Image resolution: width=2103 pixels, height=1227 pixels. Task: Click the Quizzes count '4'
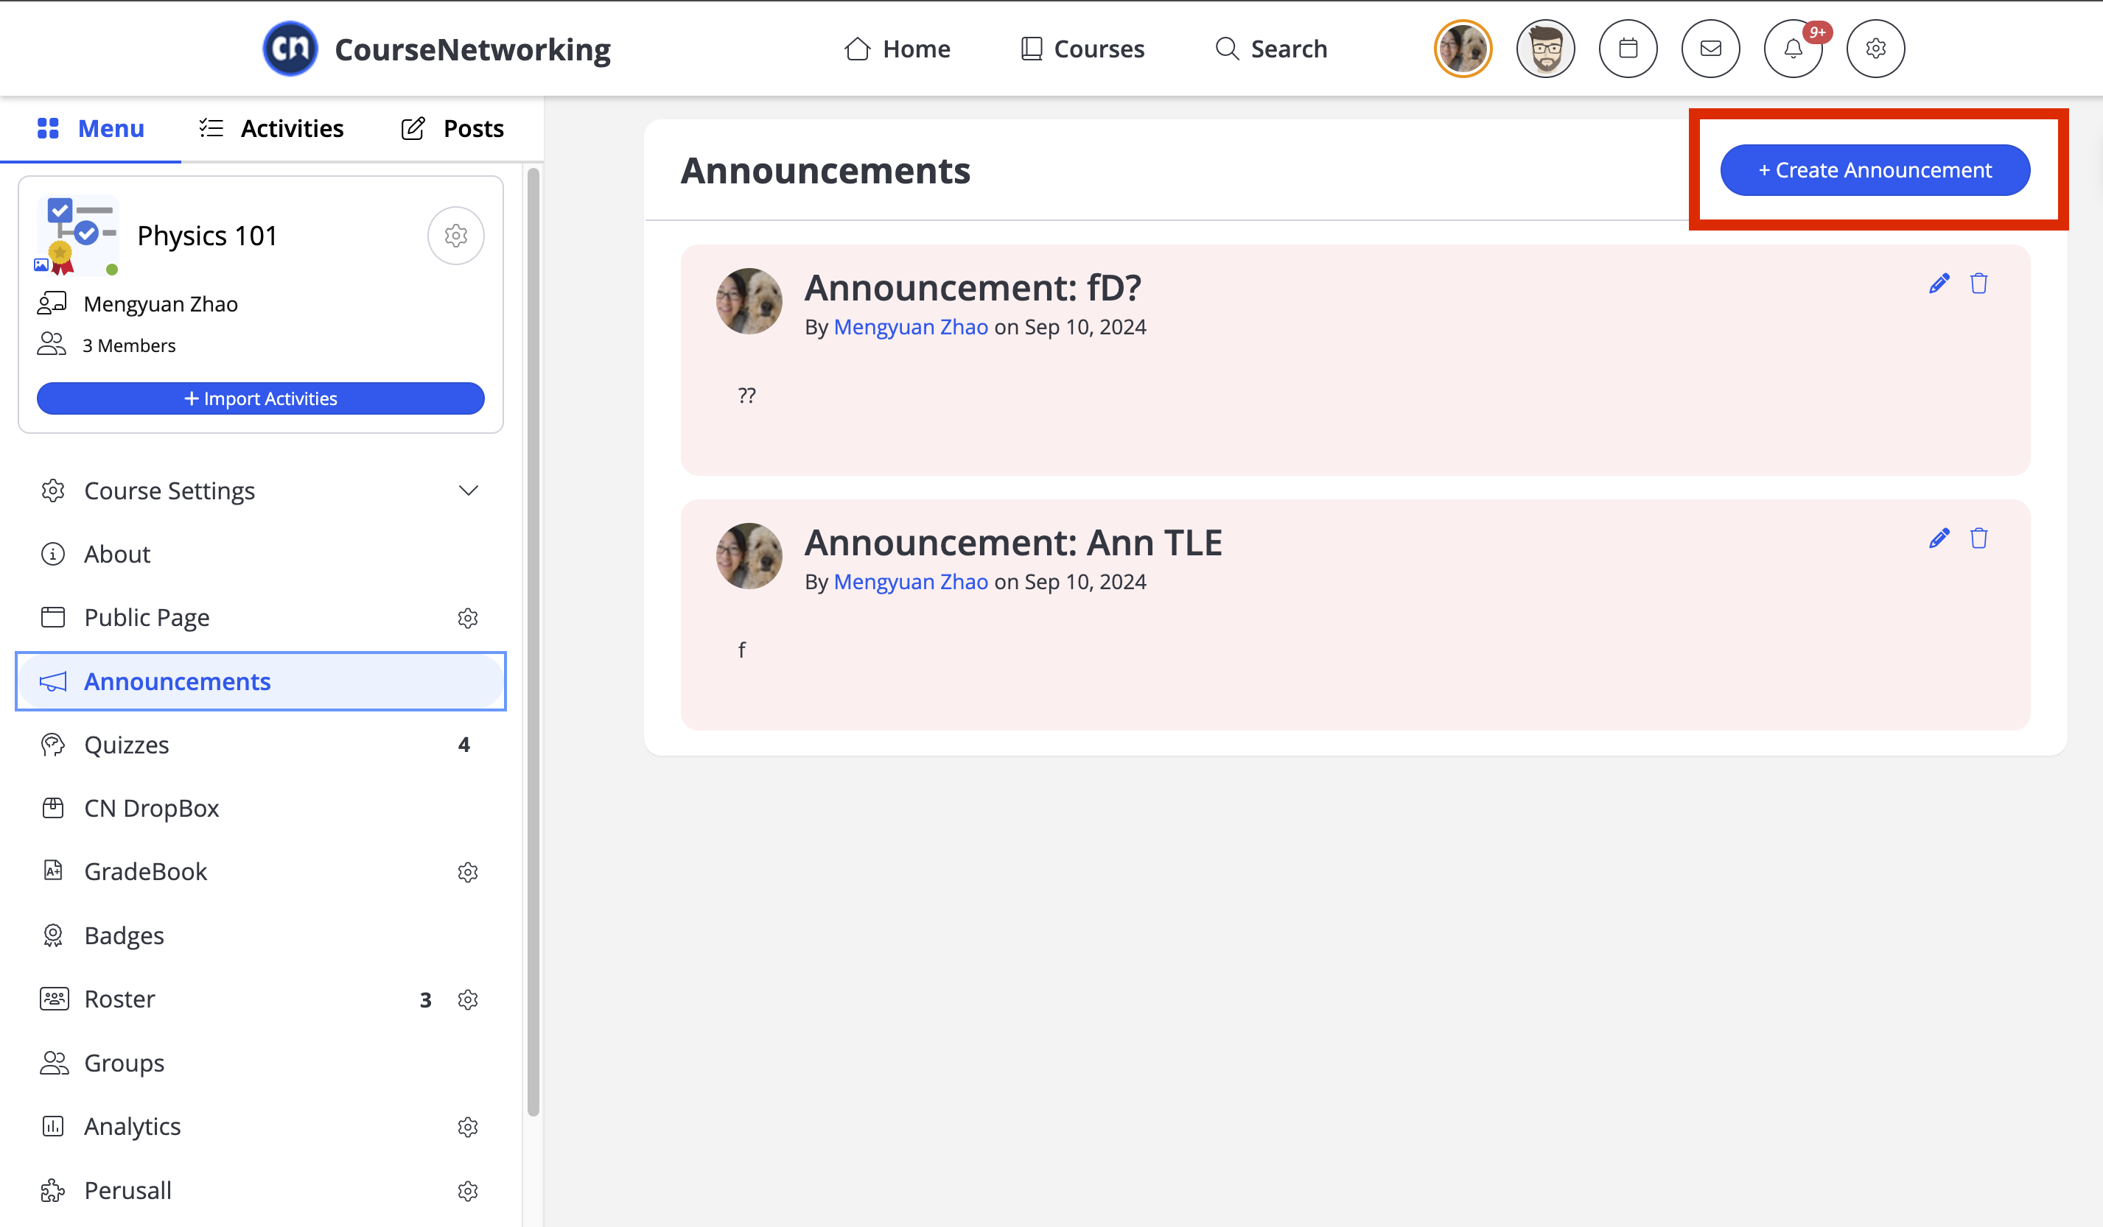pos(464,745)
